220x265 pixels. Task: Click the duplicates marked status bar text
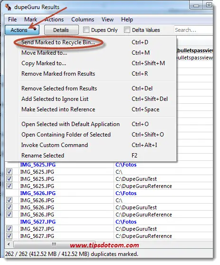pos(72,254)
